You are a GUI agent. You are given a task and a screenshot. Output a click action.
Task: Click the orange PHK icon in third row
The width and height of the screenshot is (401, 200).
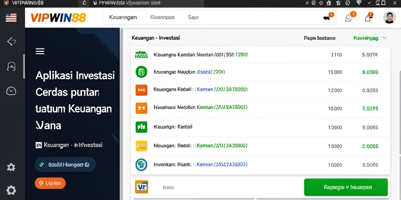141,90
